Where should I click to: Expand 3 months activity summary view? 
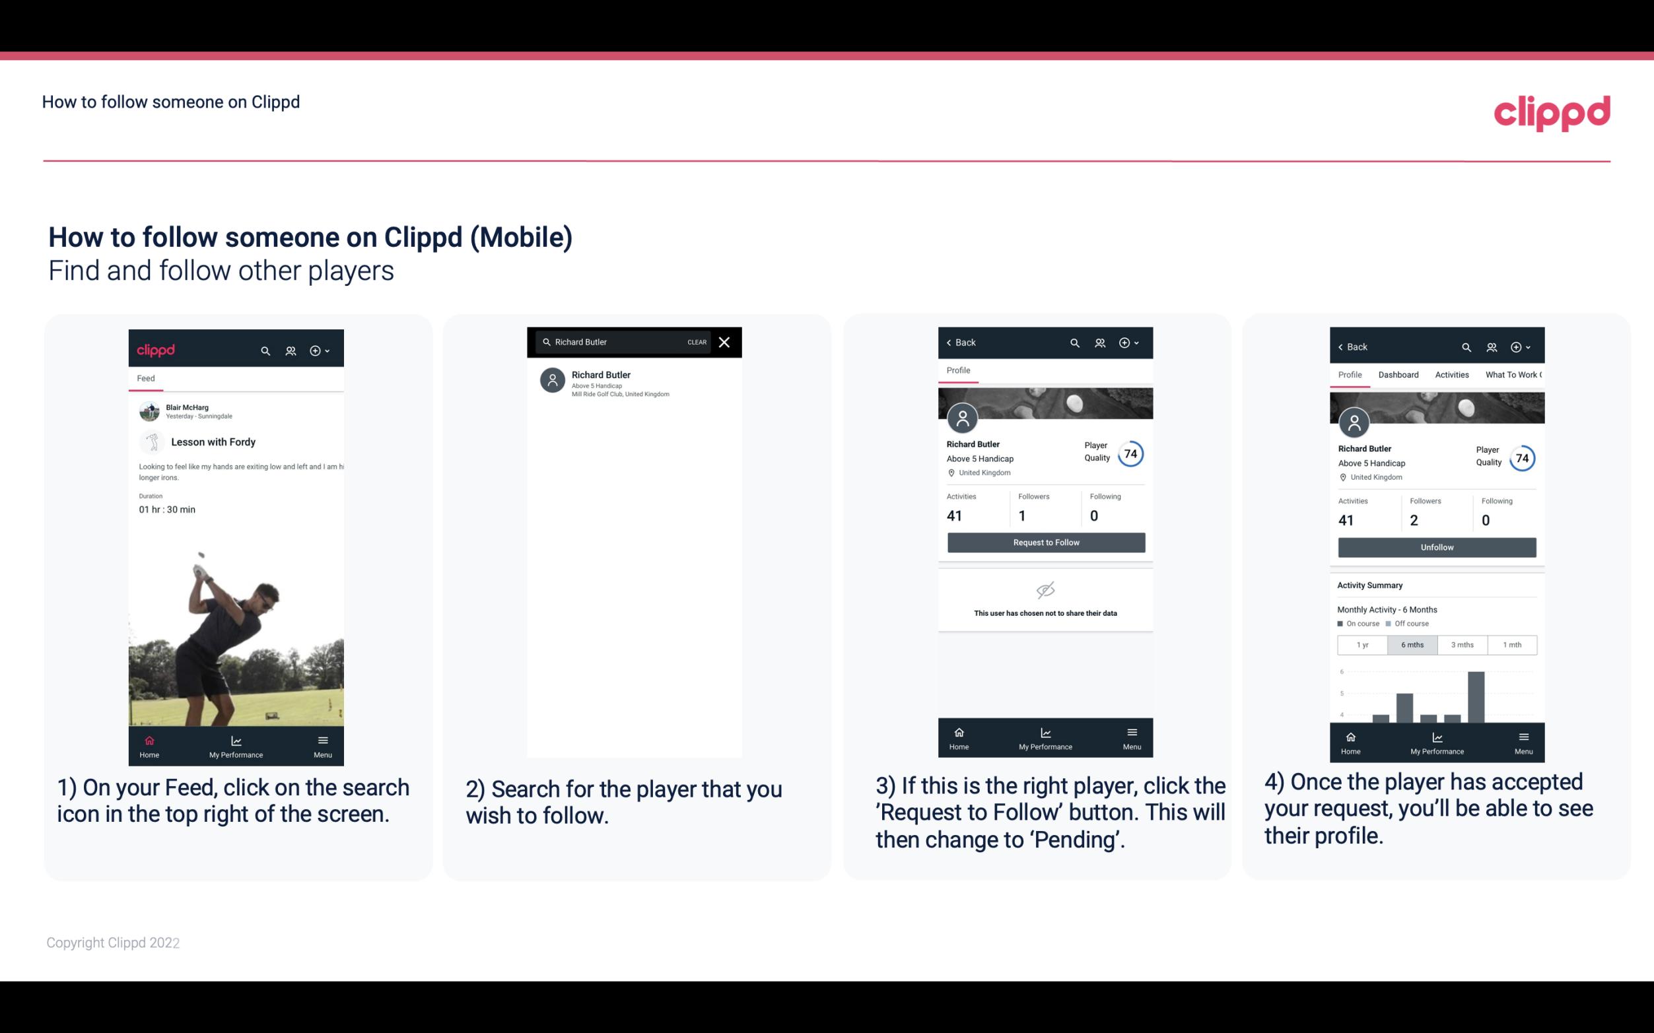1463,644
